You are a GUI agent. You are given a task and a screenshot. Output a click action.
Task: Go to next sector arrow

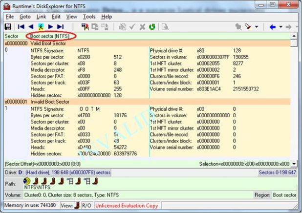50,26
